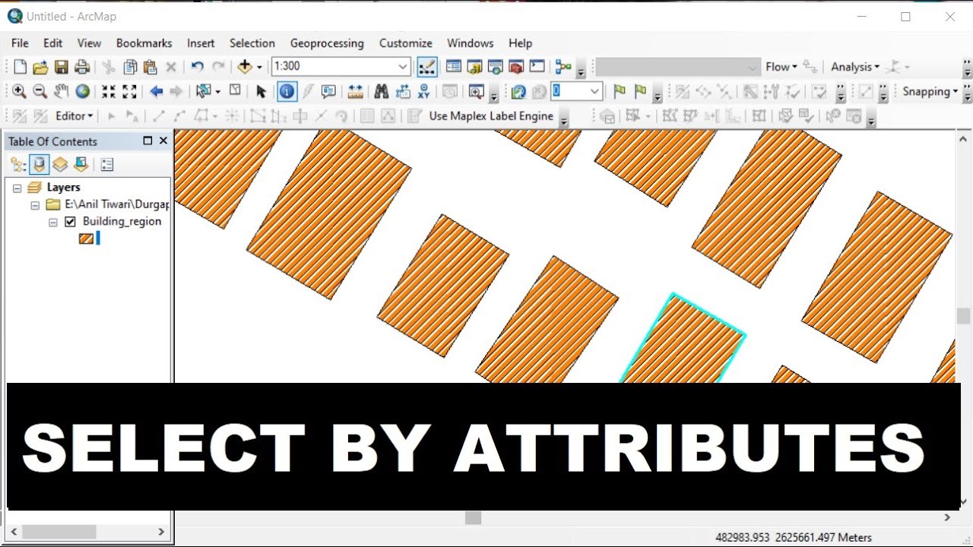Image resolution: width=973 pixels, height=547 pixels.
Task: Close the Table Of Contents panel
Action: [x=163, y=141]
